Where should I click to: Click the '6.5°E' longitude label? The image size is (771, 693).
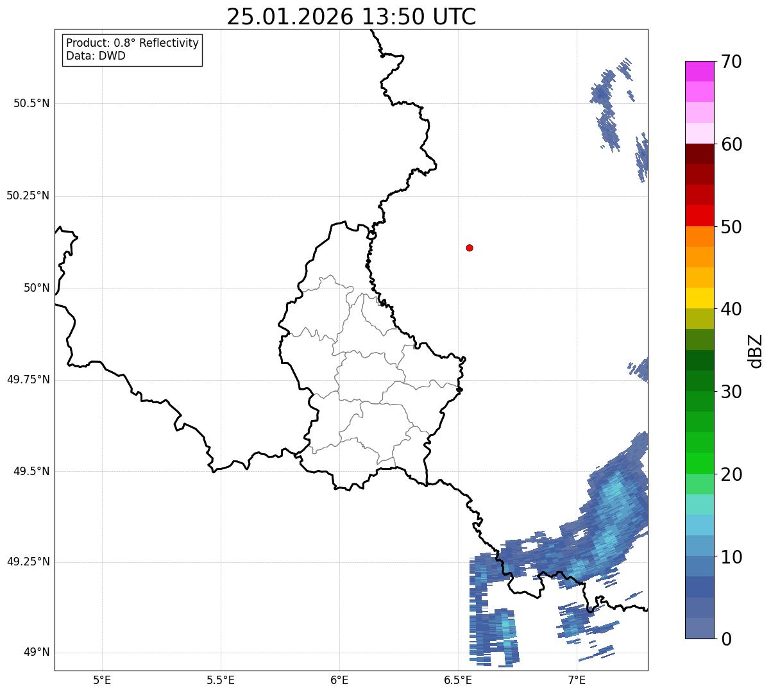click(458, 680)
